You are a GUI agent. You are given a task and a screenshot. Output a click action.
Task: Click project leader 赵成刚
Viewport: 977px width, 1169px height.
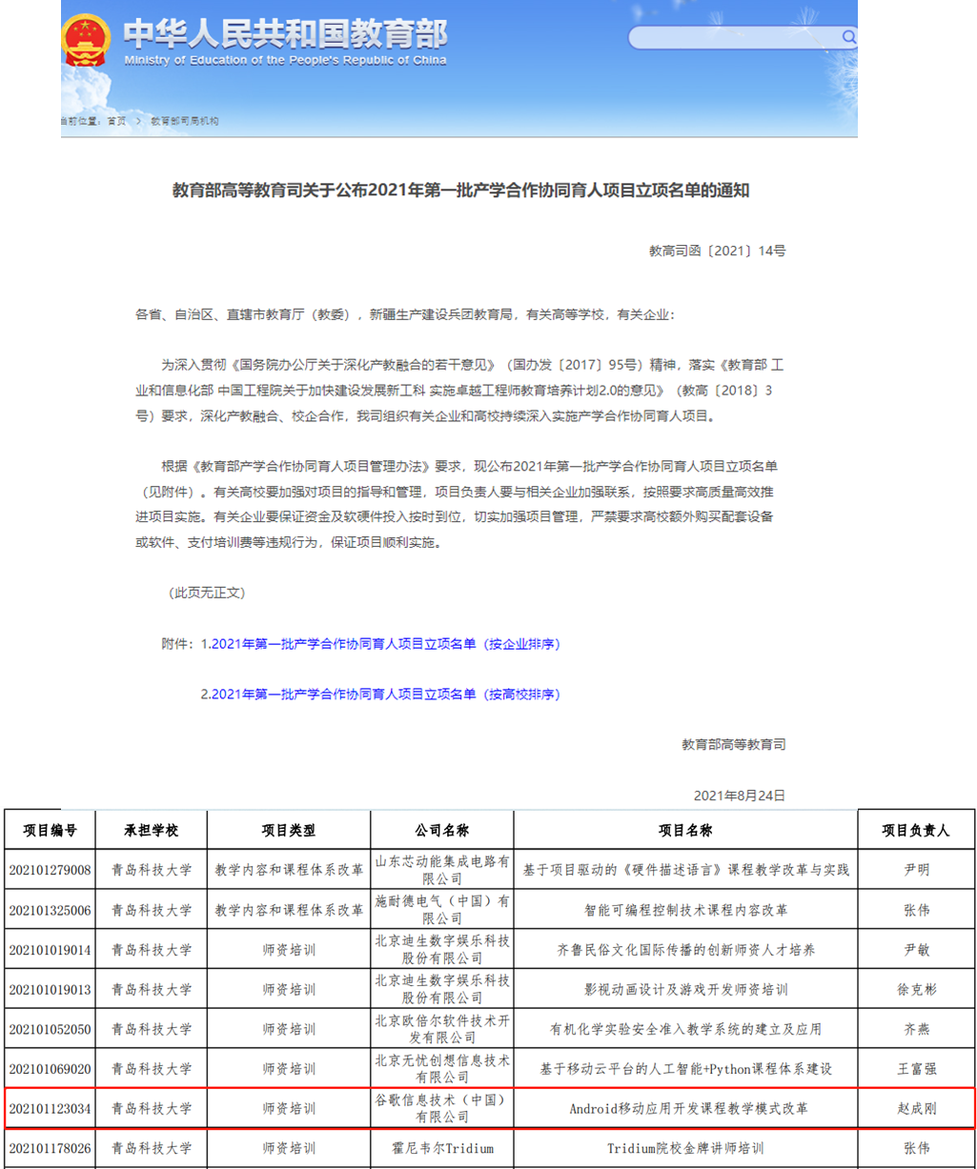pos(916,1109)
